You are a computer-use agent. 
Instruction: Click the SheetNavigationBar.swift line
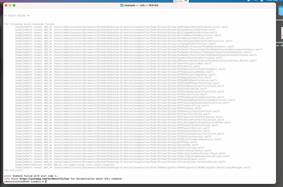tap(113, 63)
